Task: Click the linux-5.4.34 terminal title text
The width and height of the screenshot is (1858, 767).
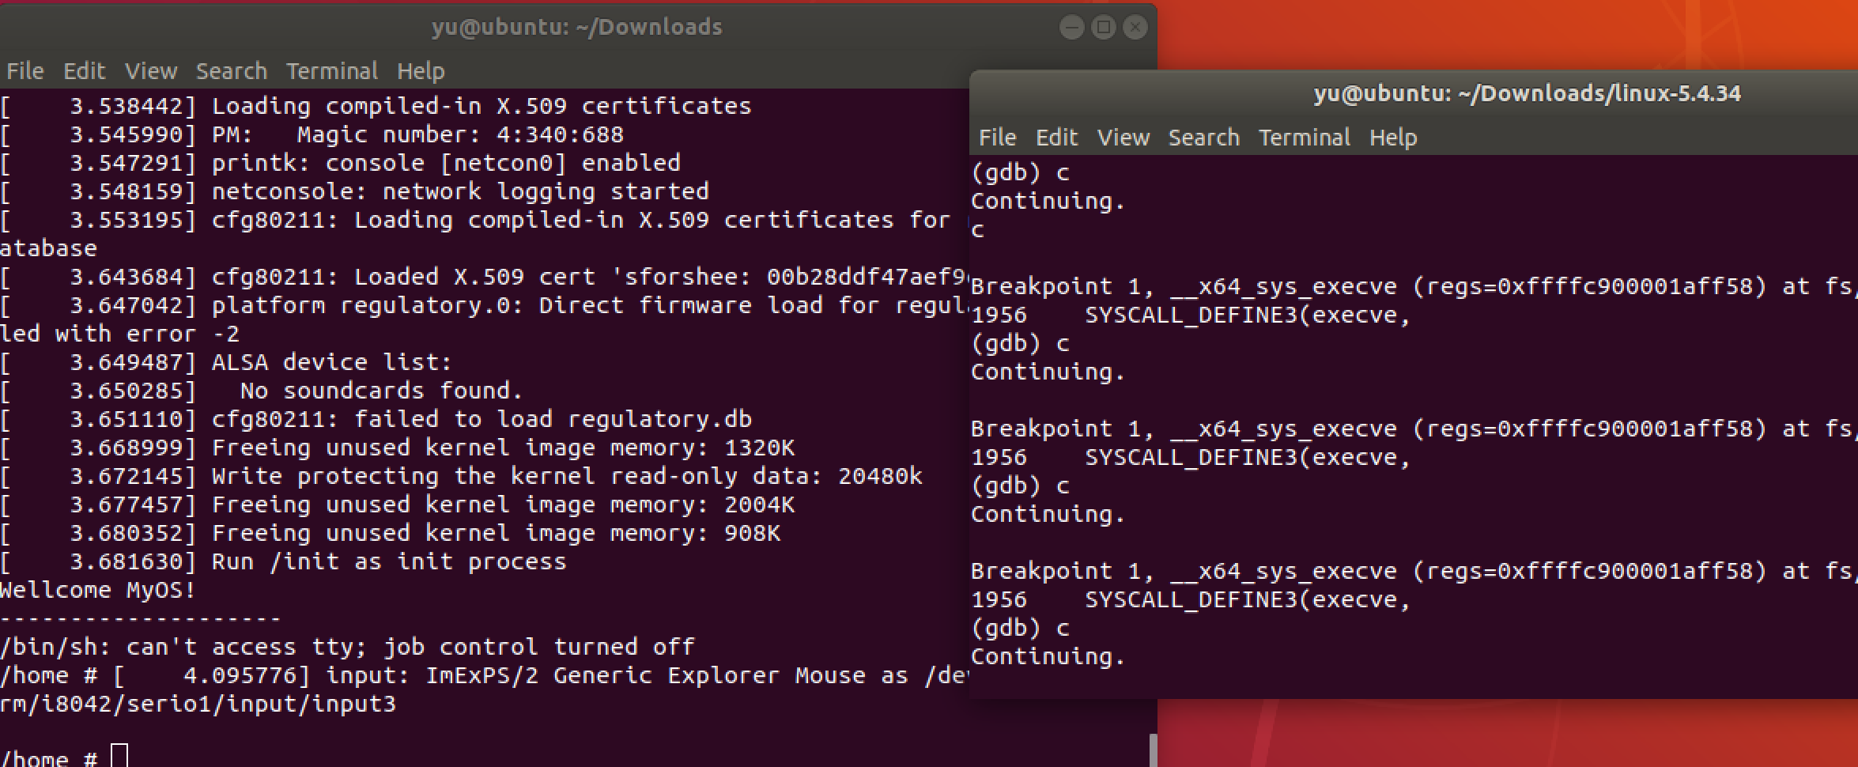Action: 1528,93
